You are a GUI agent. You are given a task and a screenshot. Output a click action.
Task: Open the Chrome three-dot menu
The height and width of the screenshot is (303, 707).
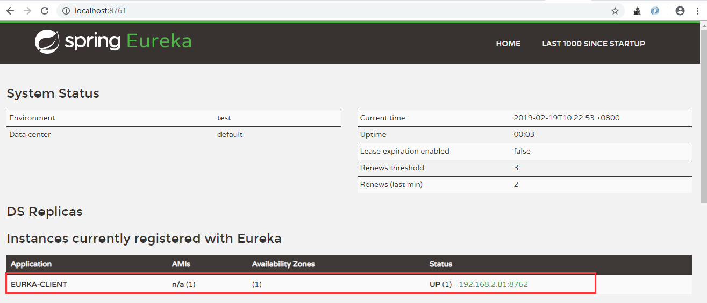click(x=698, y=11)
